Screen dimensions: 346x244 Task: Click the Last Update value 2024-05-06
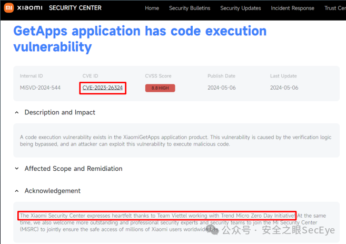tap(284, 87)
